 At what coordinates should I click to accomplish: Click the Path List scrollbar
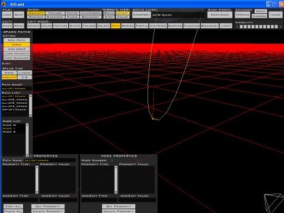(x=31, y=105)
